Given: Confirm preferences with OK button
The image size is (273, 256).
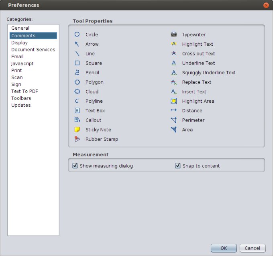Looking at the screenshot, I should (x=224, y=248).
